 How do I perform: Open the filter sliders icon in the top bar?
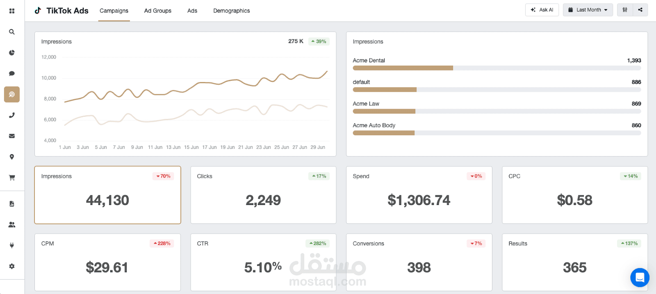point(625,10)
